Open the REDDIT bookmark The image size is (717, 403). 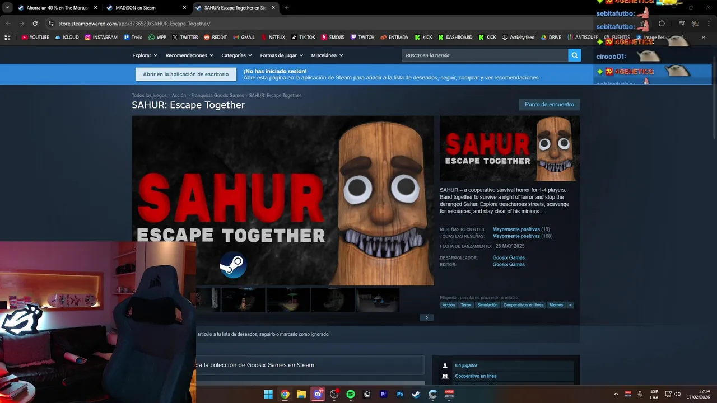coord(216,38)
